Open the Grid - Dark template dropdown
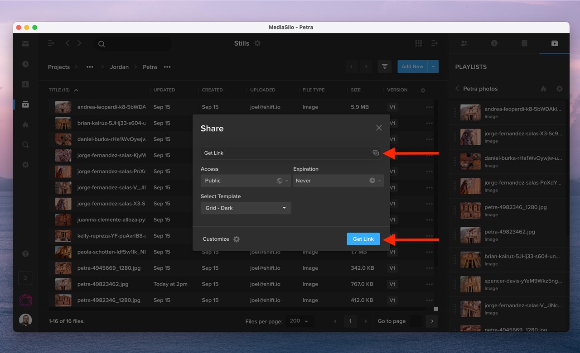The width and height of the screenshot is (580, 353). click(246, 208)
